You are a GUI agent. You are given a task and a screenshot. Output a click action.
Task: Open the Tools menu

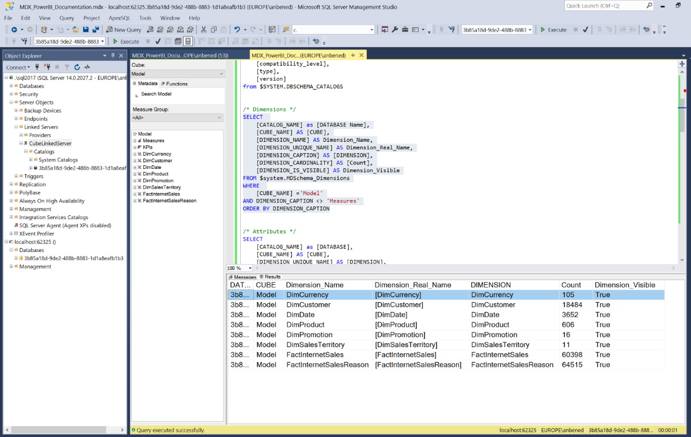[x=145, y=18]
